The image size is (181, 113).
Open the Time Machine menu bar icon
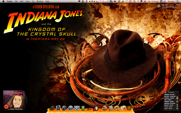coord(134,1)
